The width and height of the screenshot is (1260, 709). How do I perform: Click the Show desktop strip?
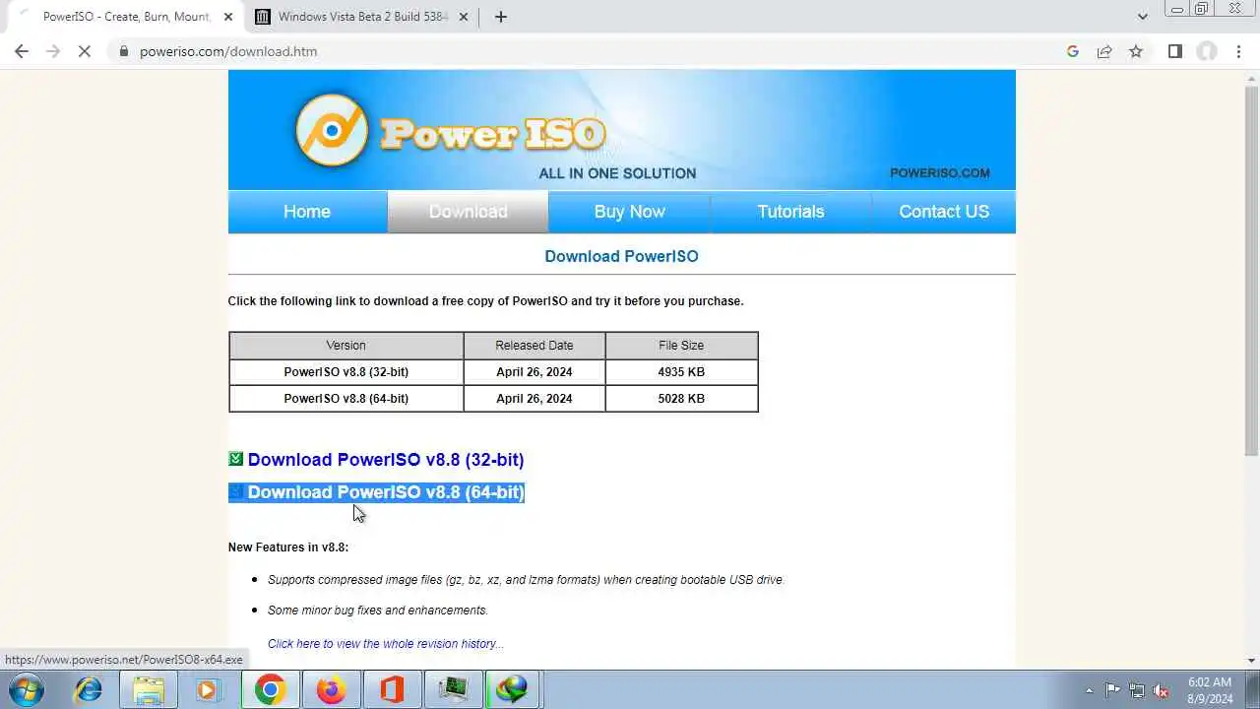coord(1253,690)
